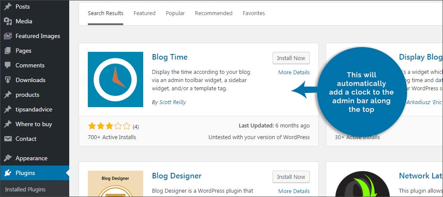443x197 pixels.
Task: Click the products pushpin icon
Action: coord(8,95)
